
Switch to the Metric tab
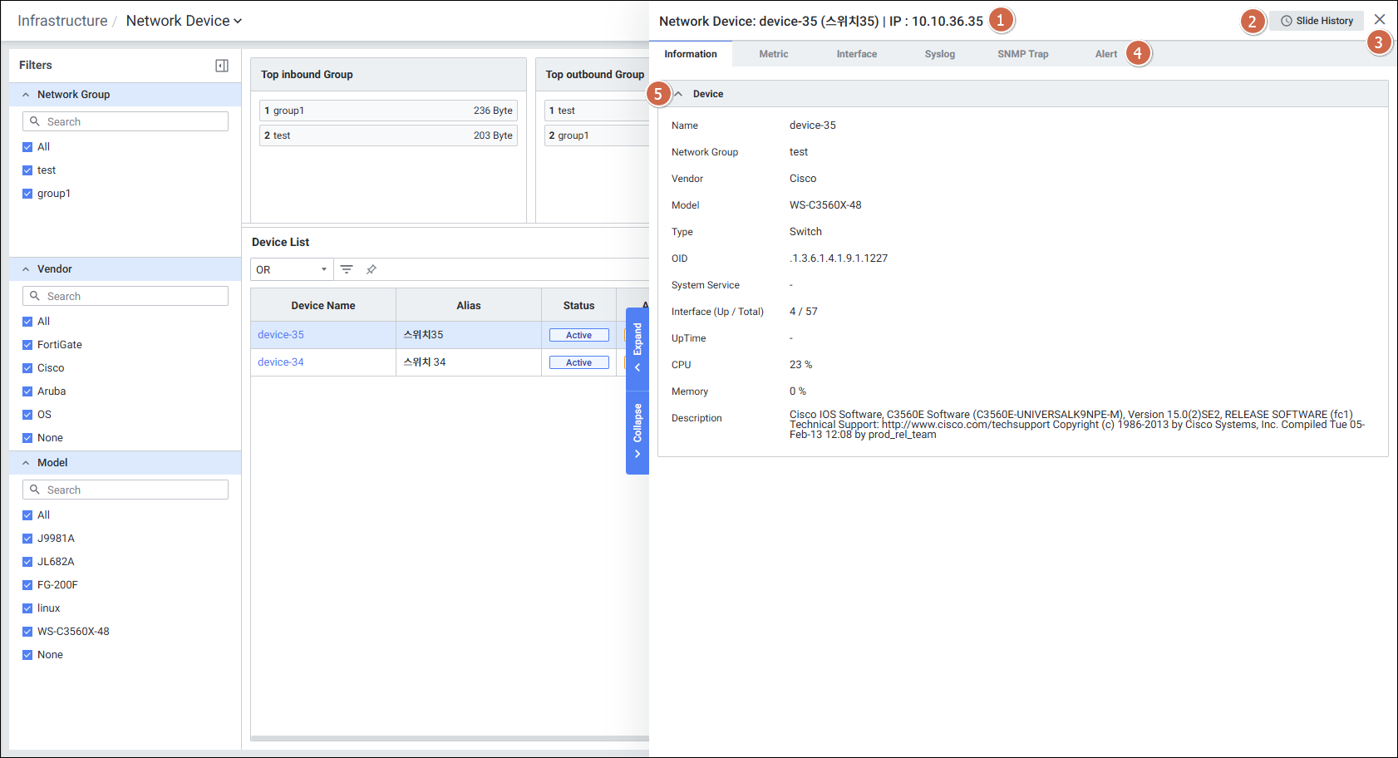(773, 54)
